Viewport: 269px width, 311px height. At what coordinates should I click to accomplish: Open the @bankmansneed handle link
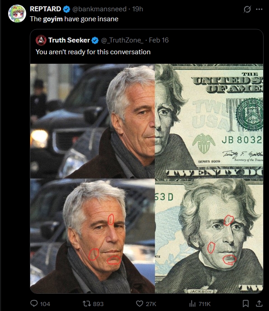(x=99, y=9)
